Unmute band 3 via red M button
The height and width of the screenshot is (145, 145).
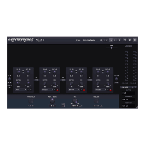point(84,90)
